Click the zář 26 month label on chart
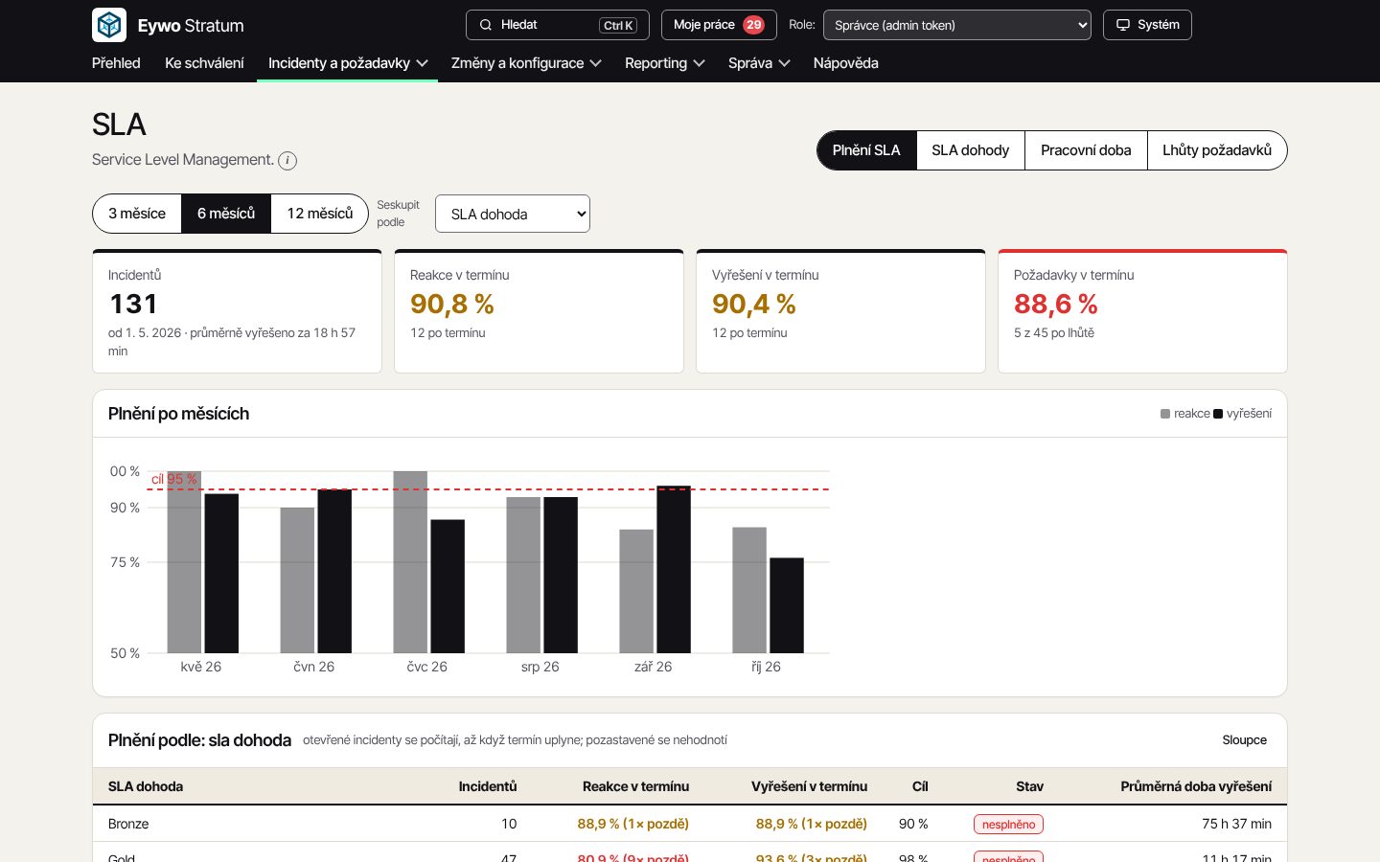 point(653,667)
